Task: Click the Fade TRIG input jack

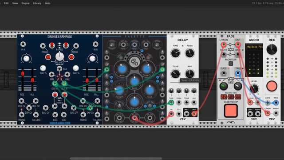Action: coord(238,73)
